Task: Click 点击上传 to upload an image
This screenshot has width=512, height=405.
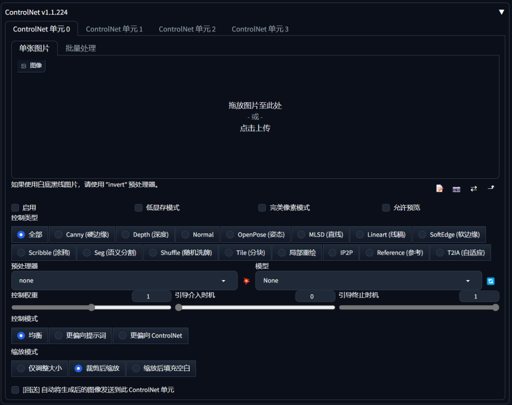Action: pos(255,128)
